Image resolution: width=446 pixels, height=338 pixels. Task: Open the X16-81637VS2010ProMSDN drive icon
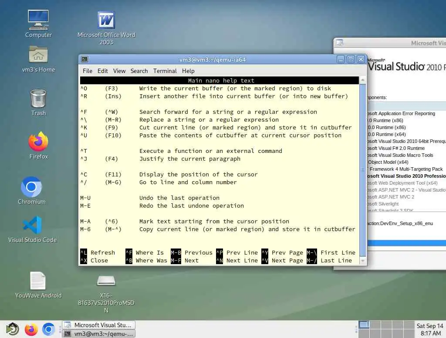[x=106, y=294]
